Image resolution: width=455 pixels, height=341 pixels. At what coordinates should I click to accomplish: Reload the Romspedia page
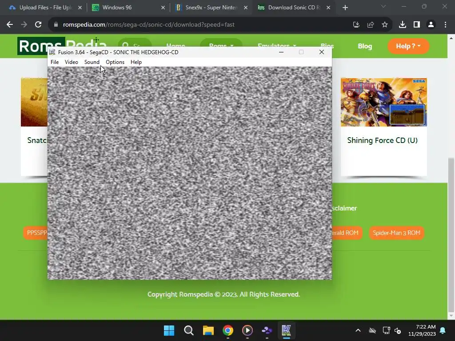pos(38,25)
